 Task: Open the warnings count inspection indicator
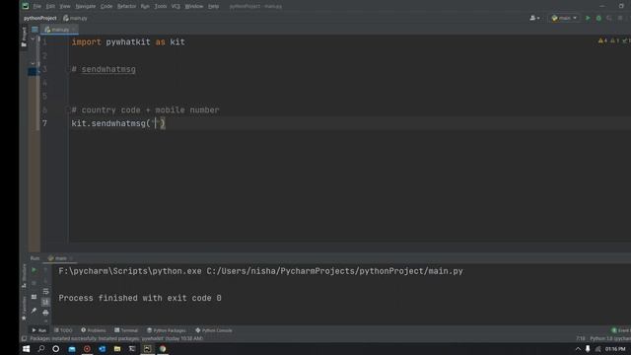602,40
